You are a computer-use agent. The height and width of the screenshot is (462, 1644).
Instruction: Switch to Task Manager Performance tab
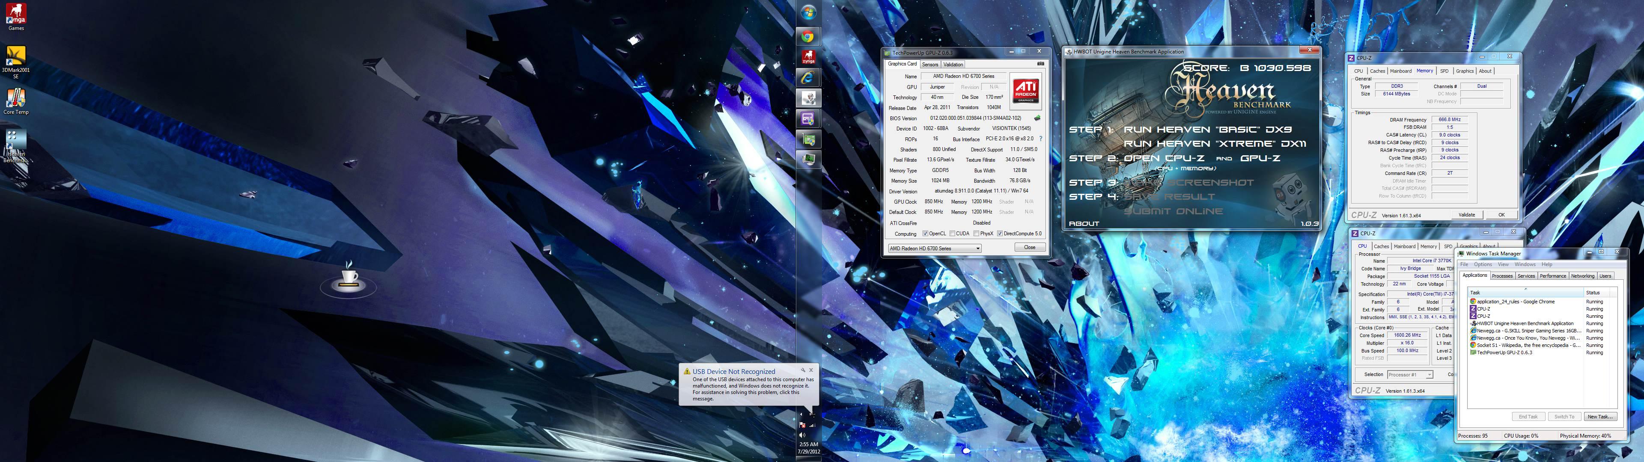[x=1553, y=275]
